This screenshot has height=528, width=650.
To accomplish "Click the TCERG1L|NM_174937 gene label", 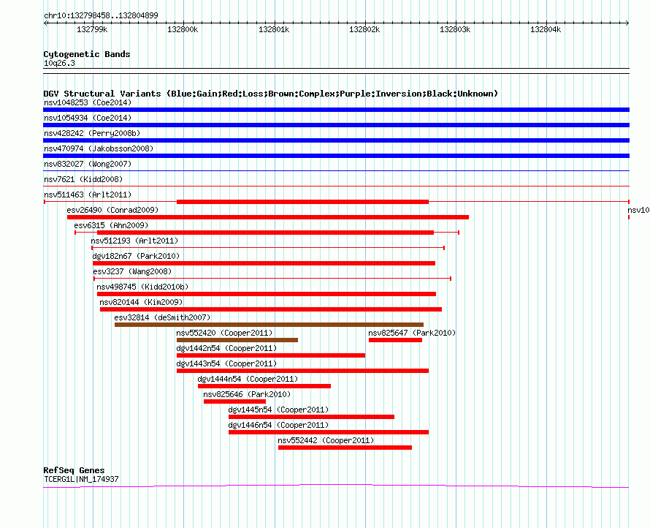I will 81,479.
